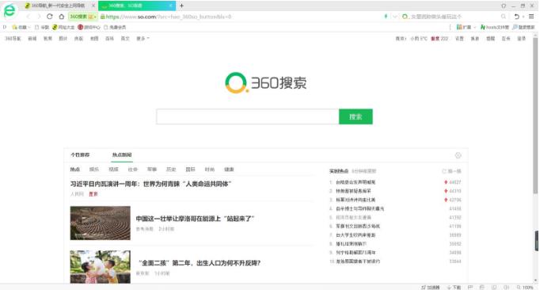Open the 游戏中心 bookmark

click(89, 27)
